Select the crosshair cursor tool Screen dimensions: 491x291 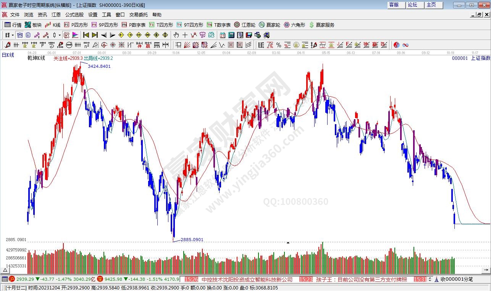(x=185, y=35)
